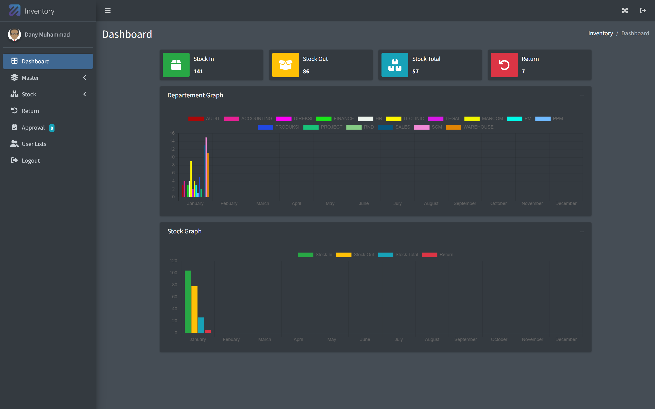Collapse the Departement Graph card
Viewport: 655px width, 409px height.
tap(582, 96)
